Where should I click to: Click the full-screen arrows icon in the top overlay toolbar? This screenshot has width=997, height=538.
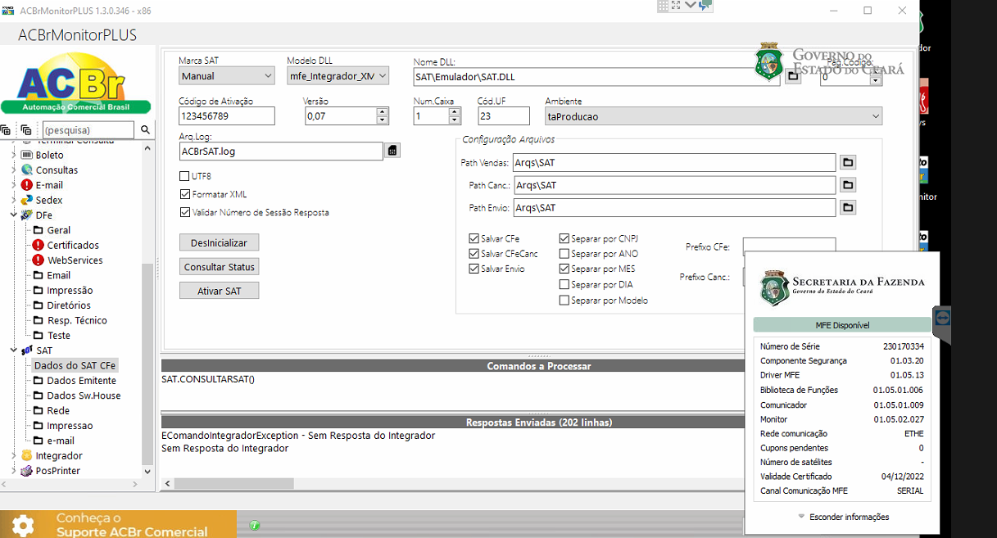(x=677, y=5)
